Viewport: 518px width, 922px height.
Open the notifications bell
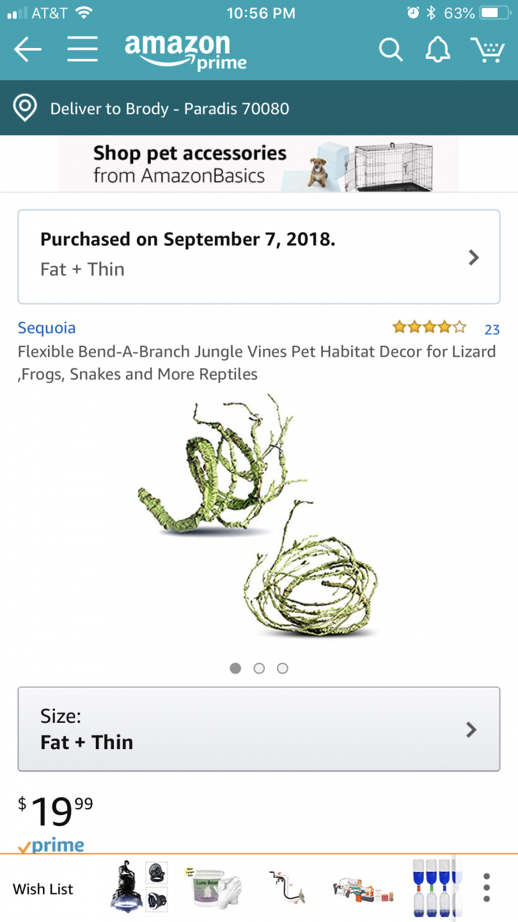pos(437,49)
